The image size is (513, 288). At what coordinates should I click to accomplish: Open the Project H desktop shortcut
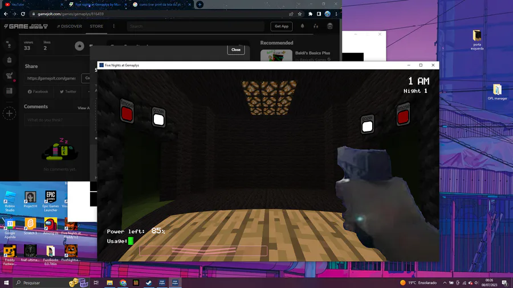click(30, 200)
